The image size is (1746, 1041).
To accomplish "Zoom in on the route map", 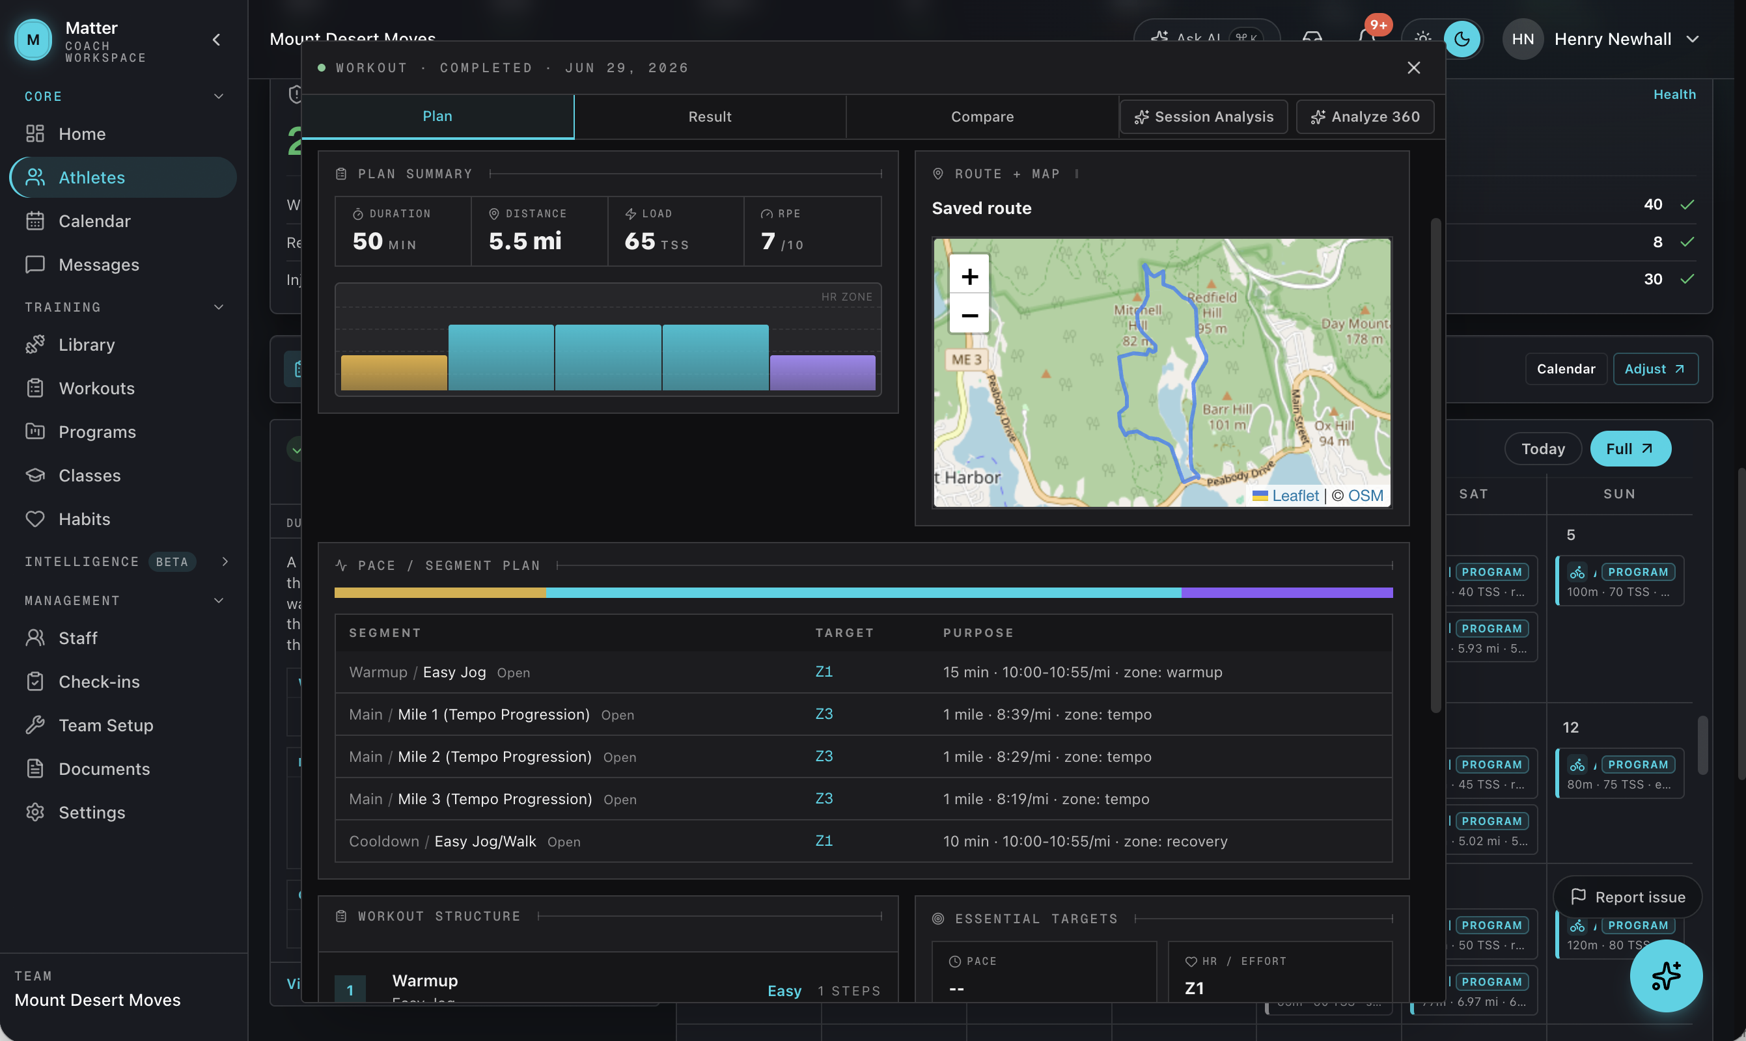I will tap(969, 276).
